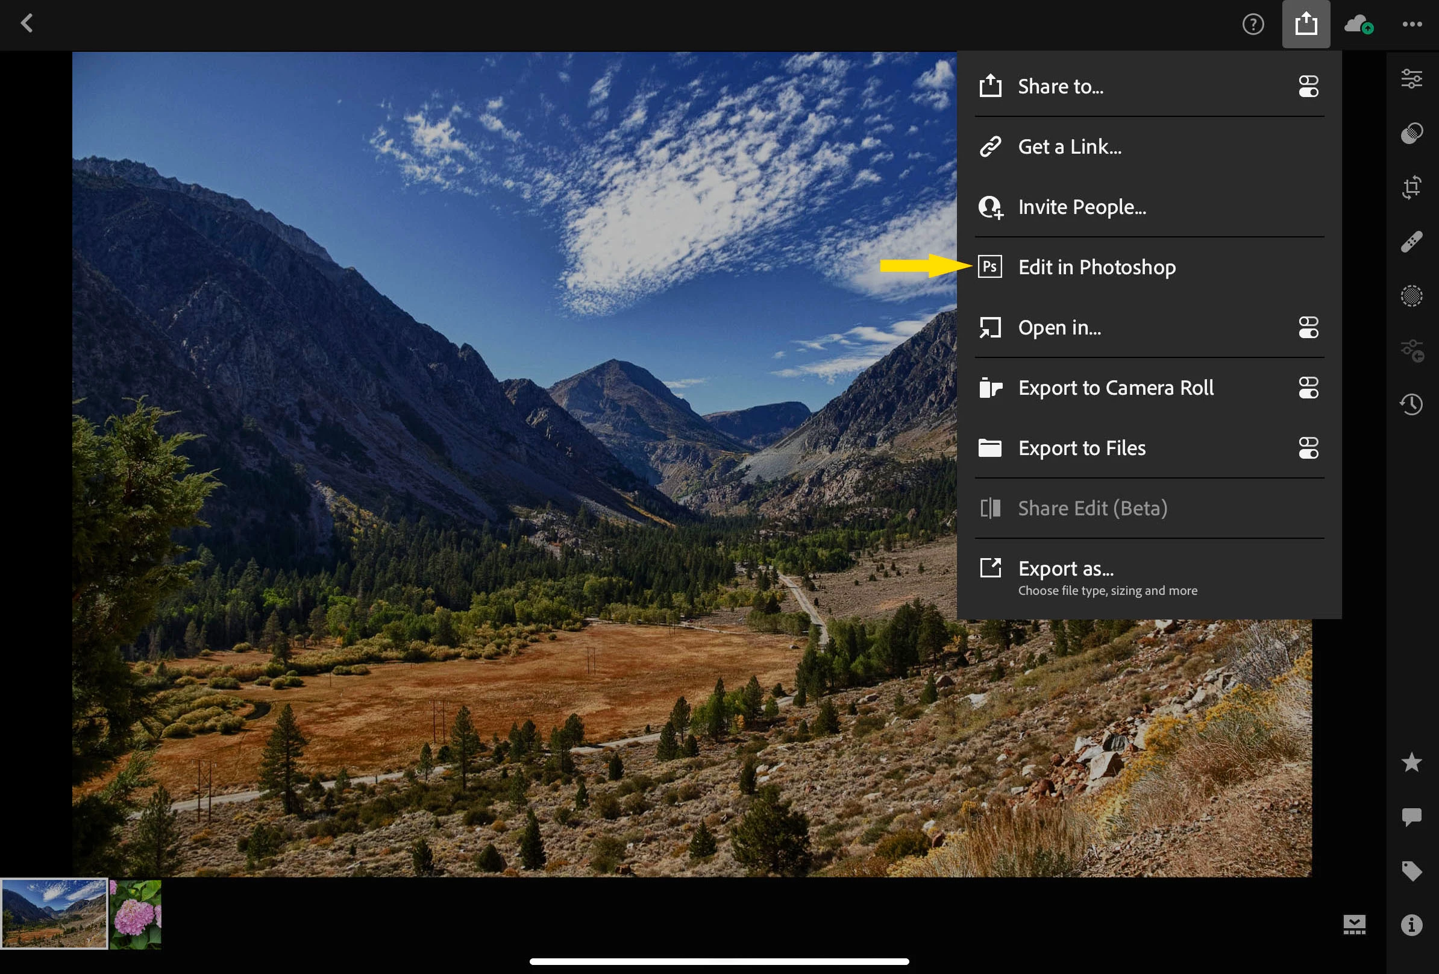Open Export to Files settings toggle
The height and width of the screenshot is (974, 1439).
pyautogui.click(x=1308, y=448)
